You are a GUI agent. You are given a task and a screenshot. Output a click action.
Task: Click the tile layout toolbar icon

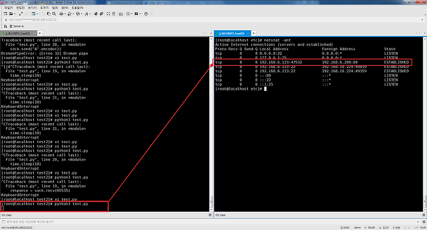coord(136,14)
